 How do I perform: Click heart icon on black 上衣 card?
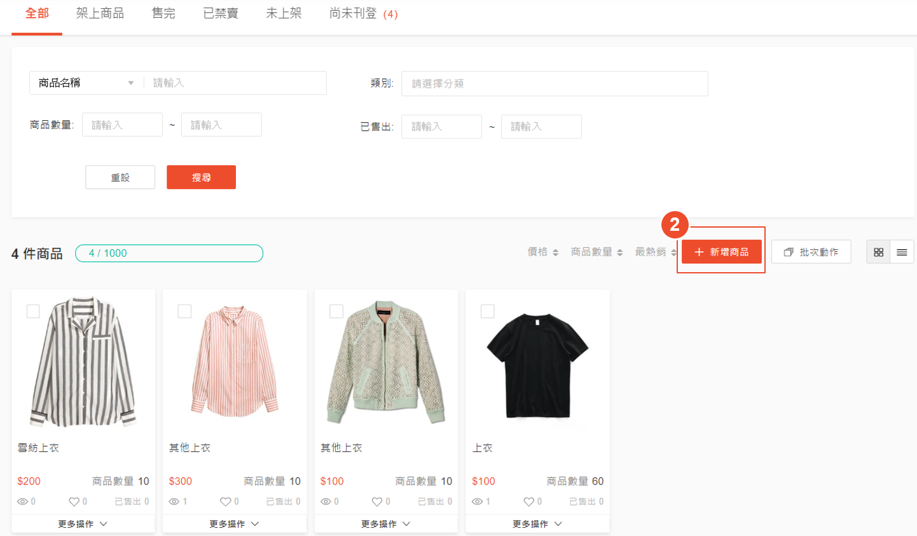pyautogui.click(x=528, y=502)
